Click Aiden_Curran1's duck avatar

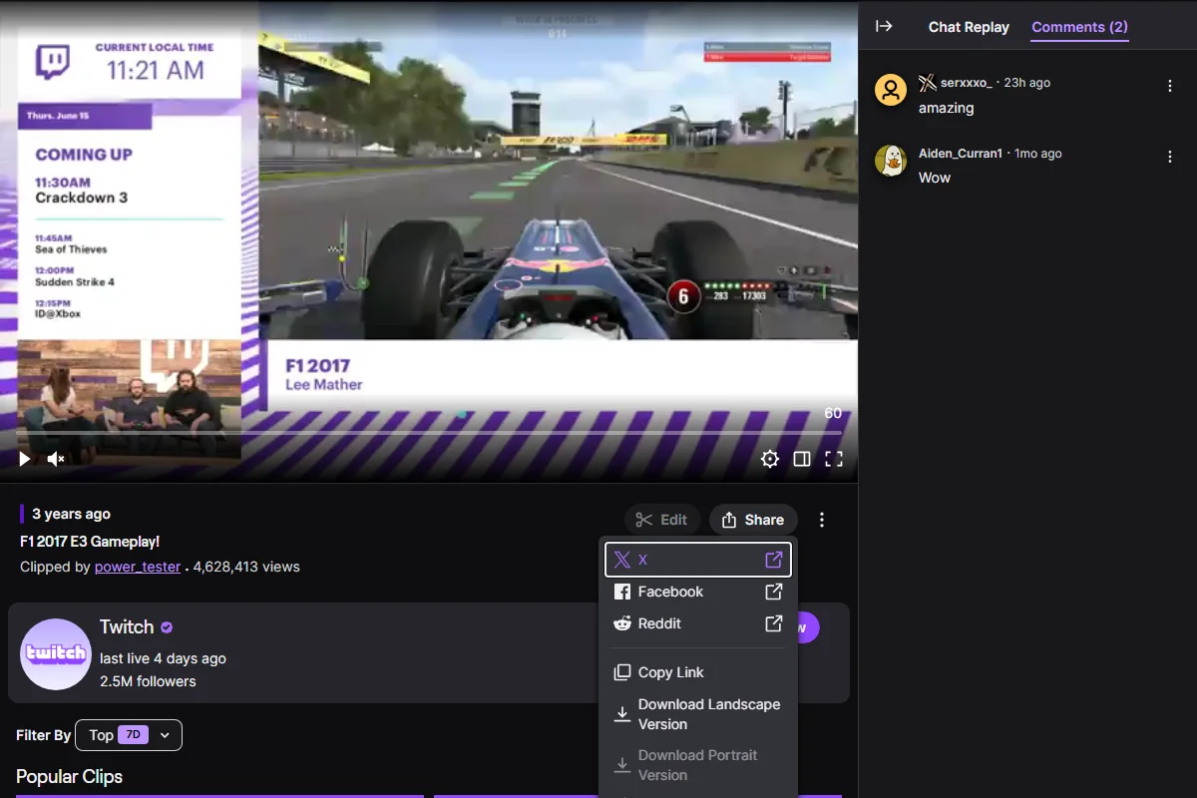pos(891,160)
